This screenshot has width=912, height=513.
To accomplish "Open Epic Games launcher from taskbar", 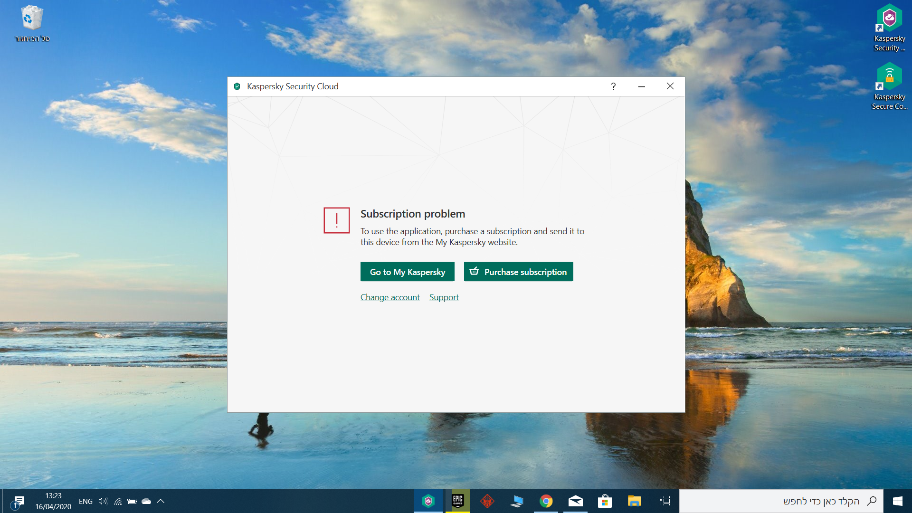I will click(x=458, y=501).
